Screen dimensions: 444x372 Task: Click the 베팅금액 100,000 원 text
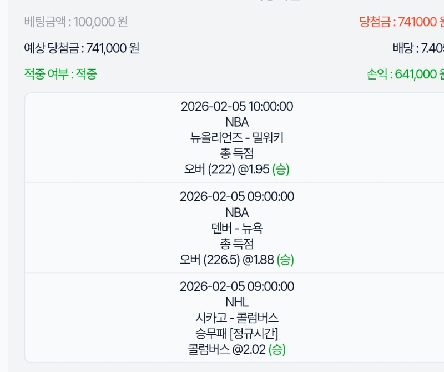click(x=76, y=22)
